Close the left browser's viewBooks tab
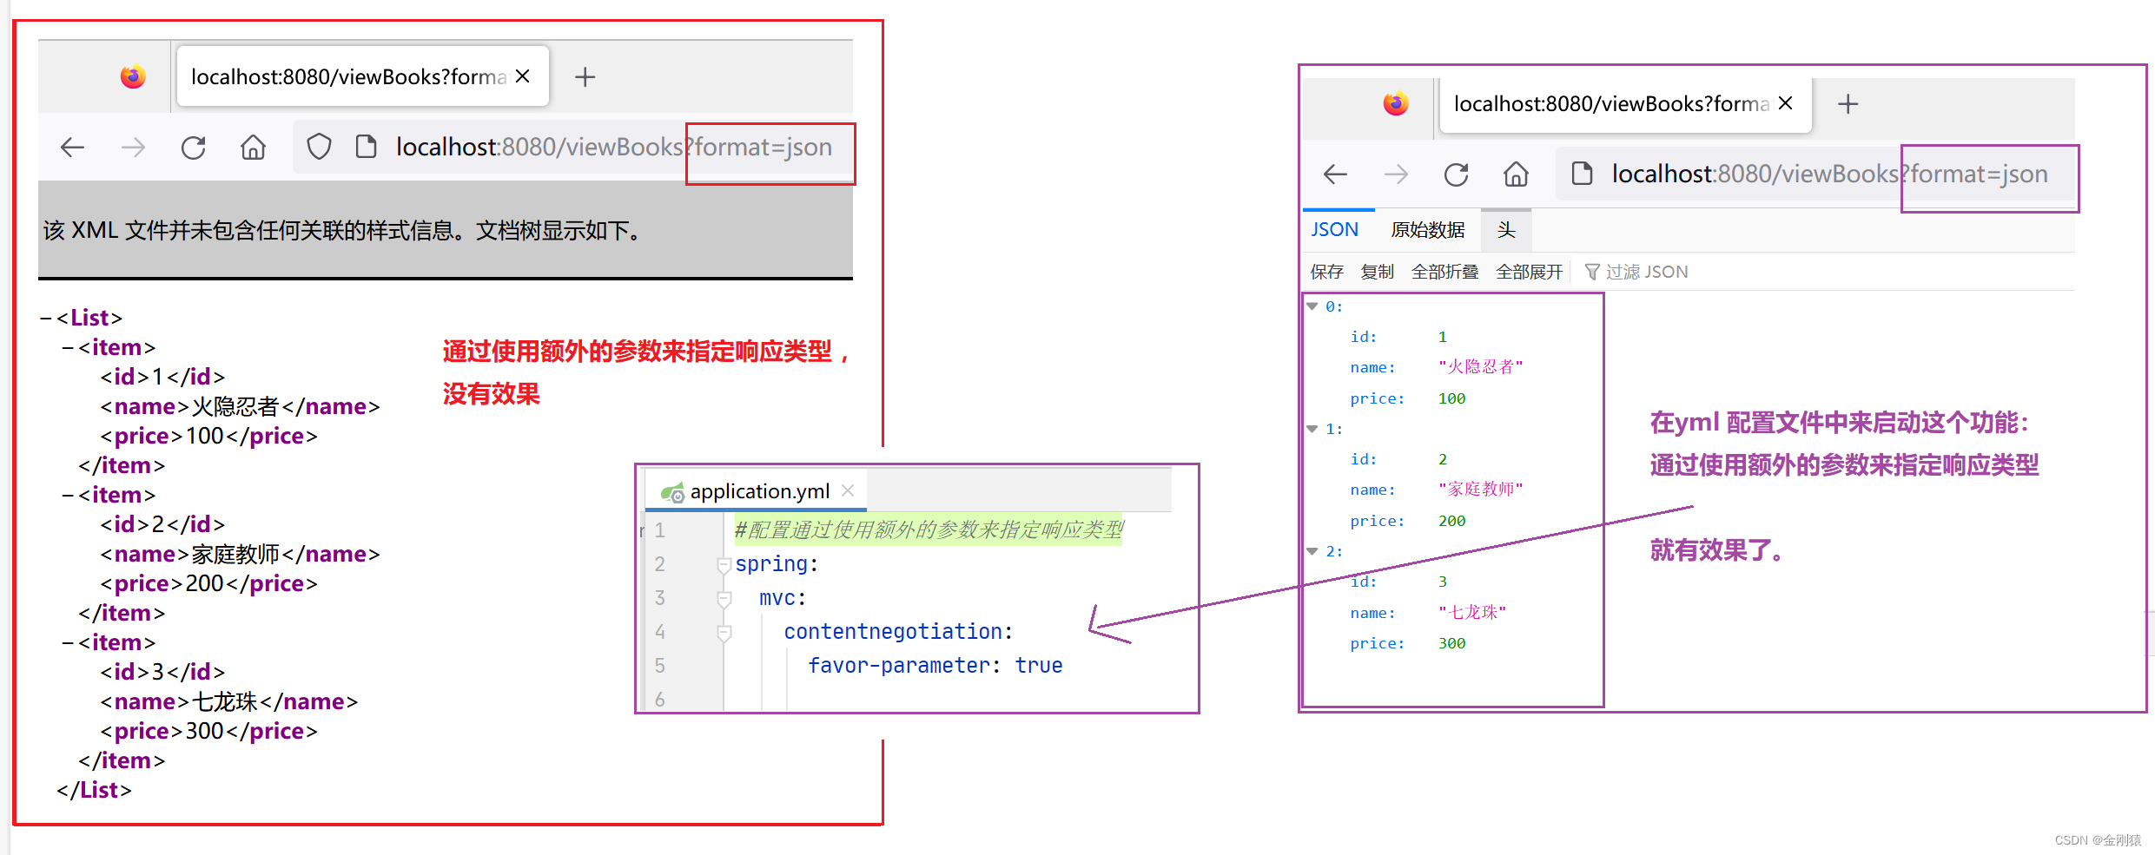Viewport: 2155px width, 855px height. tap(523, 76)
